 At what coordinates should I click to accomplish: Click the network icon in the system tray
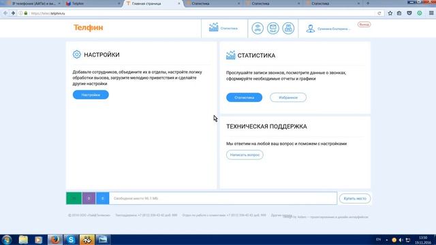pos(408,240)
